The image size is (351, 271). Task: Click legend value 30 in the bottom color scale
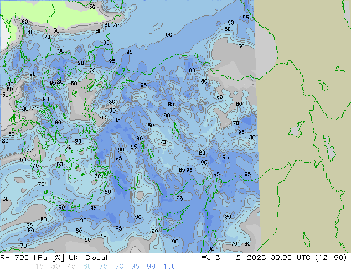(55, 267)
